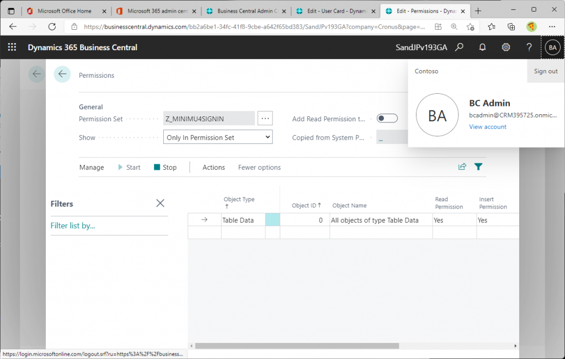Click the Stop action

click(x=165, y=168)
